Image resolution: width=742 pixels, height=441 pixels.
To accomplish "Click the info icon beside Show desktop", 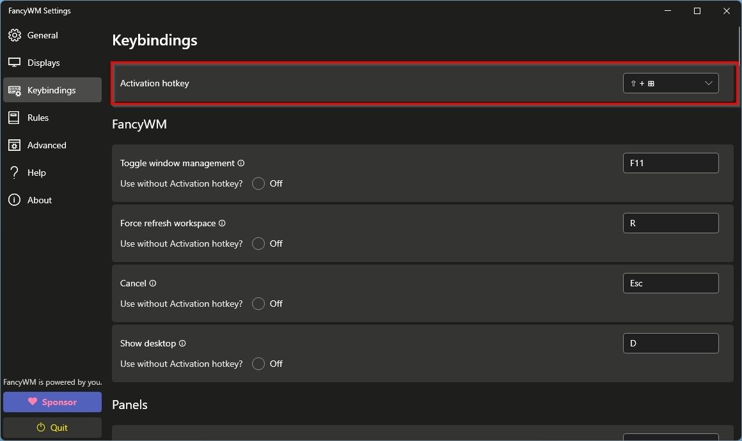I will pos(182,343).
